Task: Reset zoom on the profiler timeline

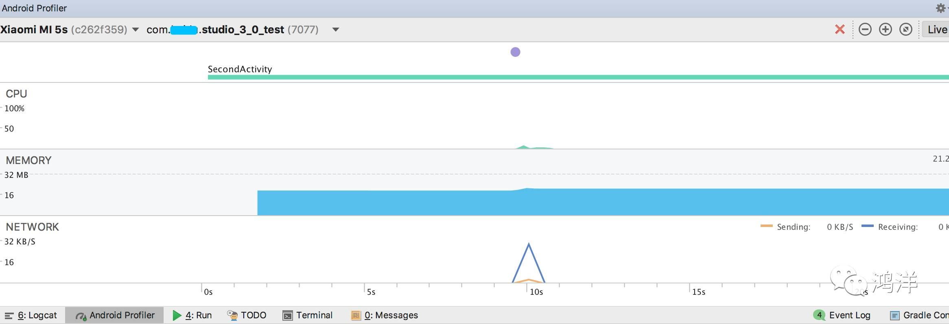Action: coord(905,29)
